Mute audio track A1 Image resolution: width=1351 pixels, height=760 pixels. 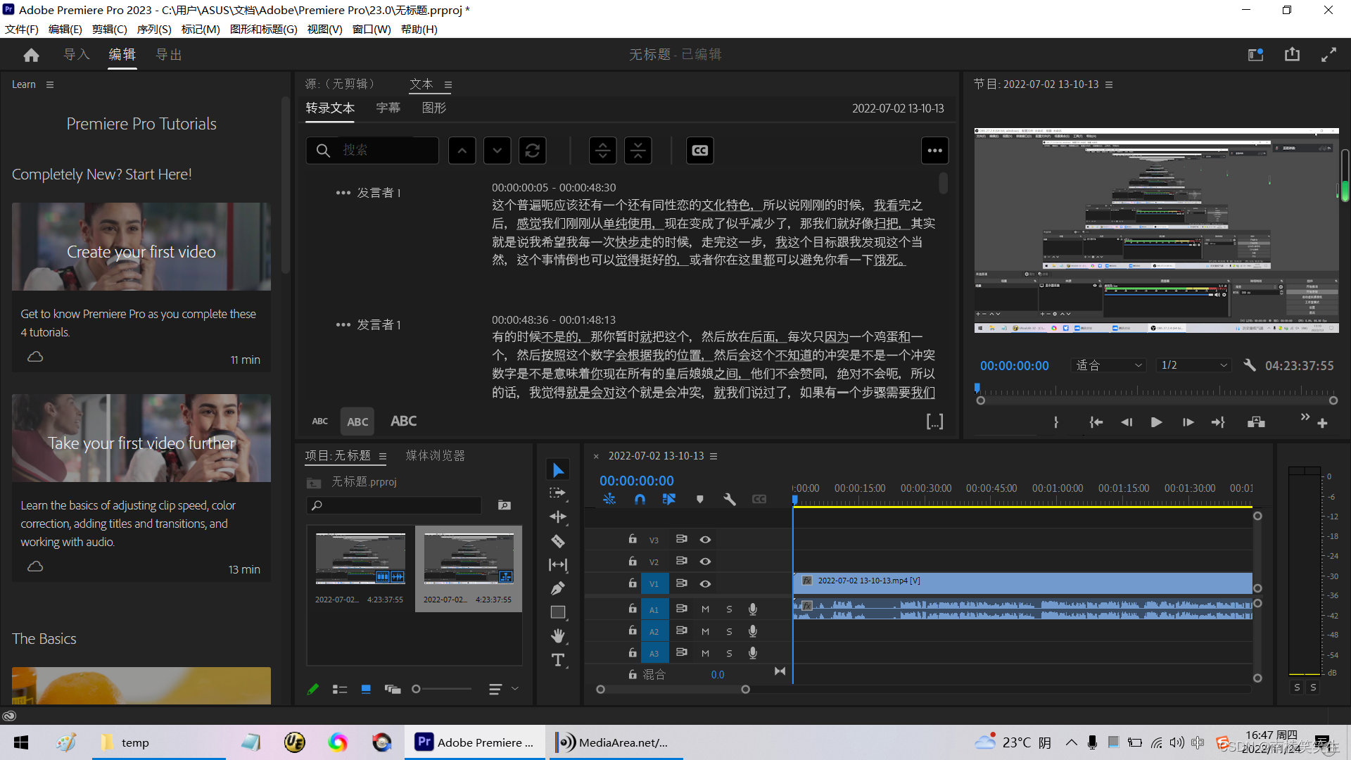pyautogui.click(x=705, y=609)
